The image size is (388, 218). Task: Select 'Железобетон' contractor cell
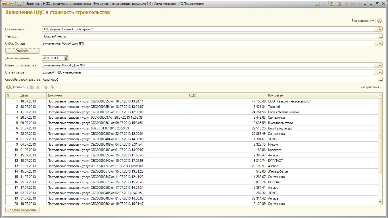click(x=322, y=171)
